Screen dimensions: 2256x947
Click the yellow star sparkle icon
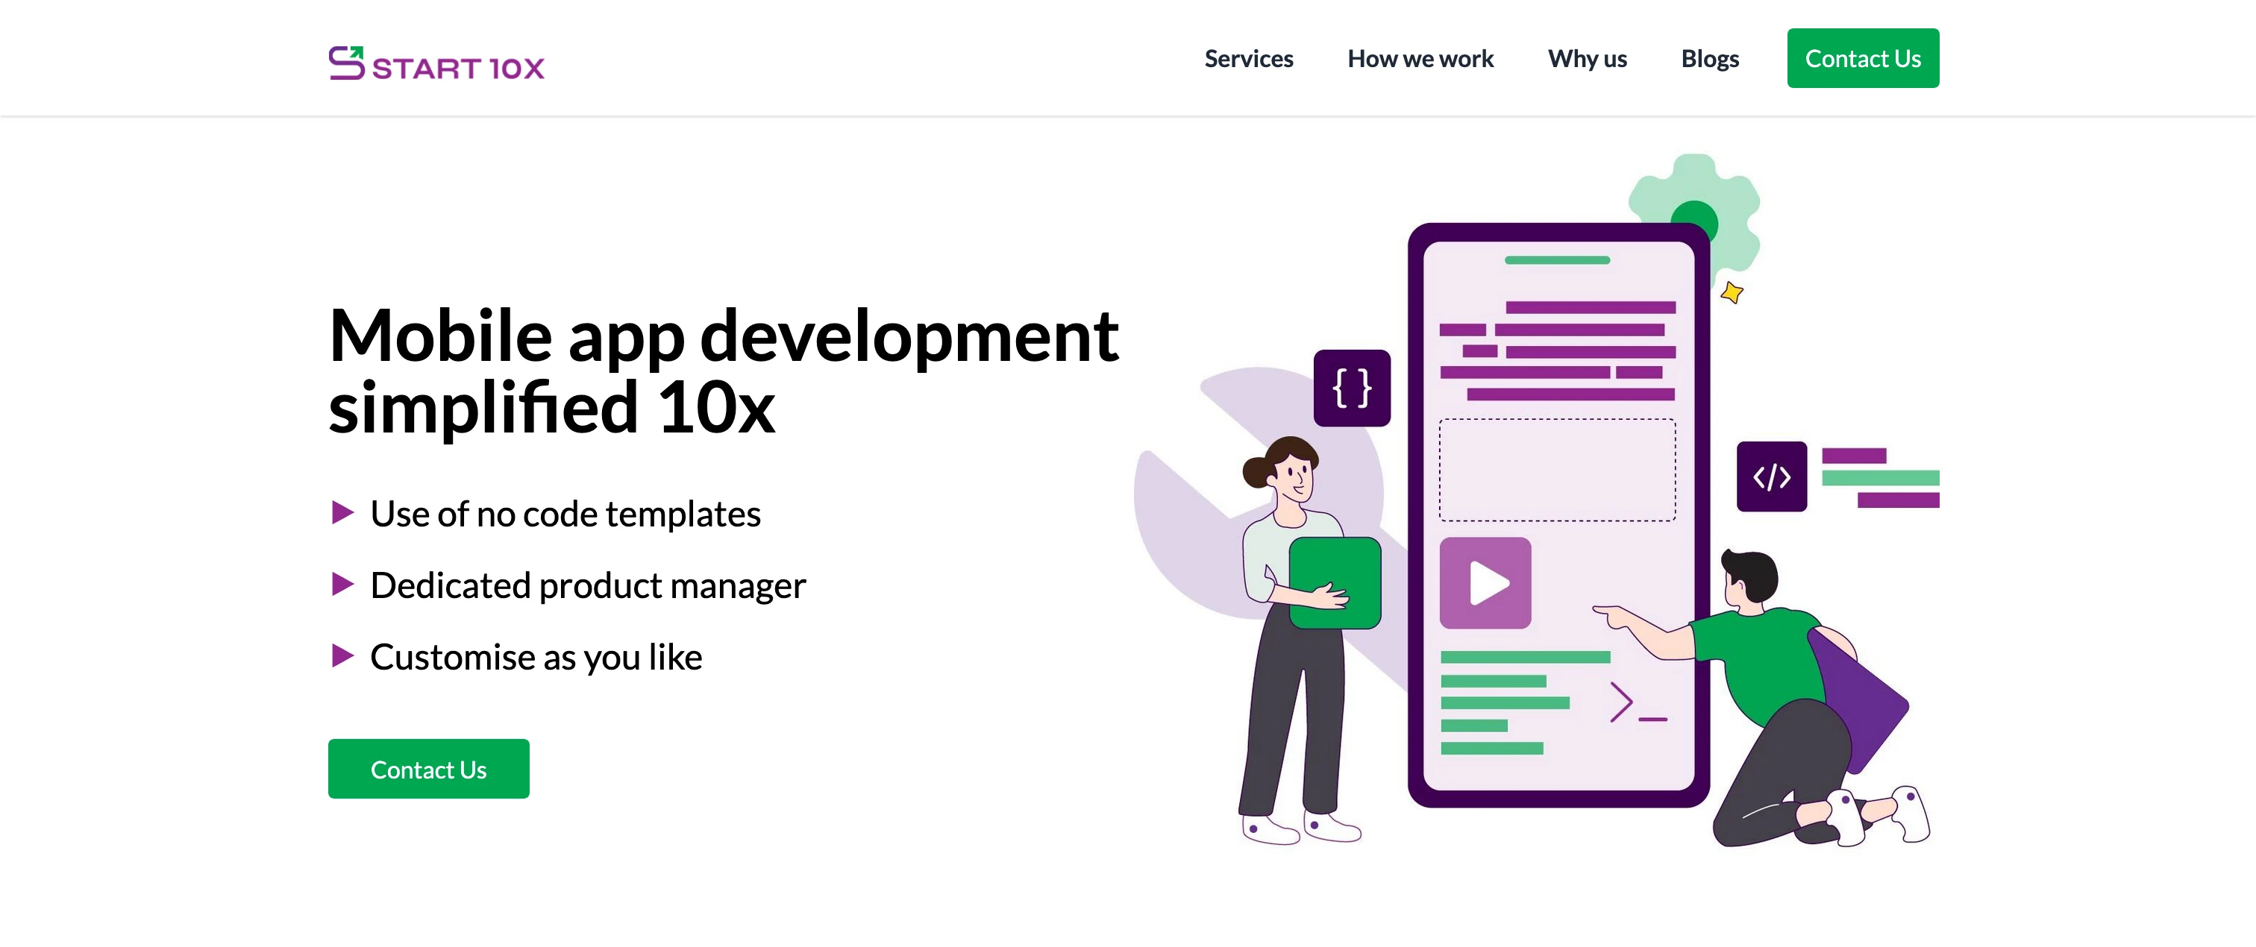point(1732,292)
